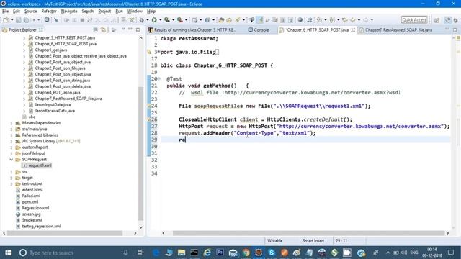This screenshot has height=259, width=461.
Task: Open Skype from the taskbar
Action: tap(272, 253)
